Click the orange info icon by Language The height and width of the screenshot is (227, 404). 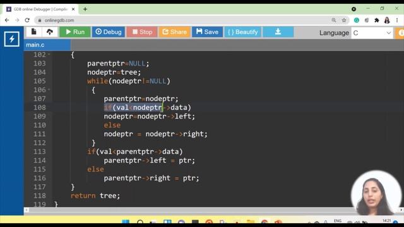[x=400, y=33]
